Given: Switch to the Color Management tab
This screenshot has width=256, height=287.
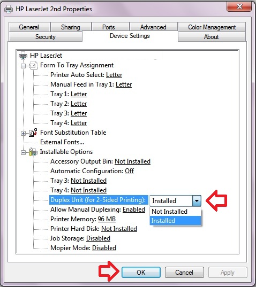Looking at the screenshot, I should tap(212, 27).
